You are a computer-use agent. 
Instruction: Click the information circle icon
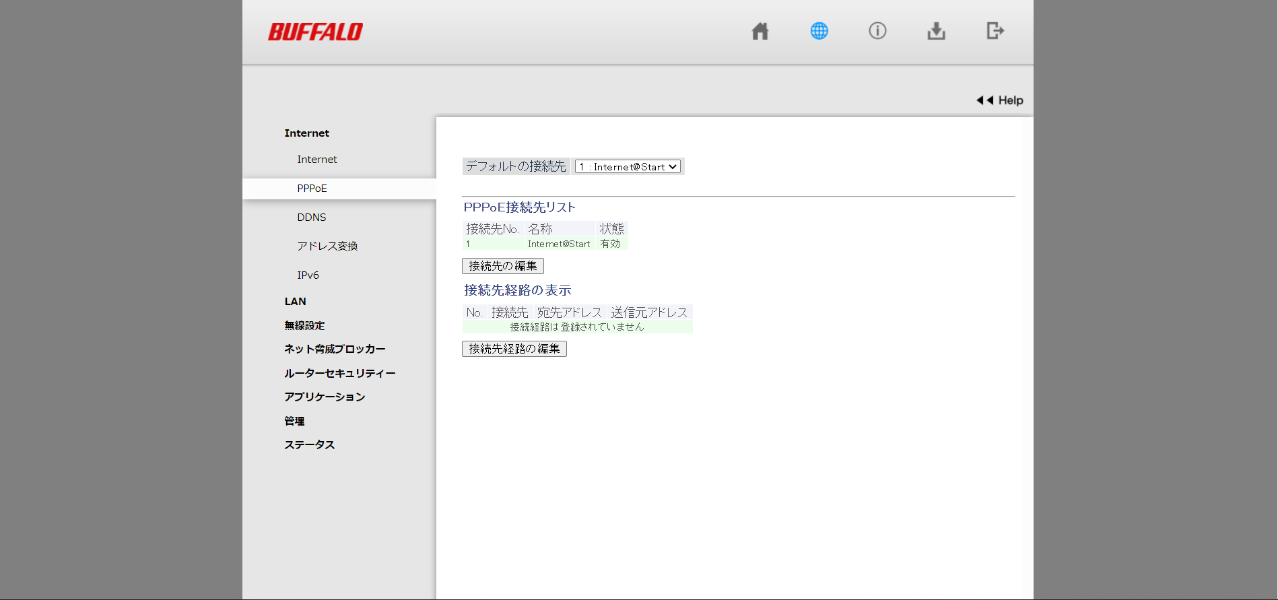tap(877, 31)
